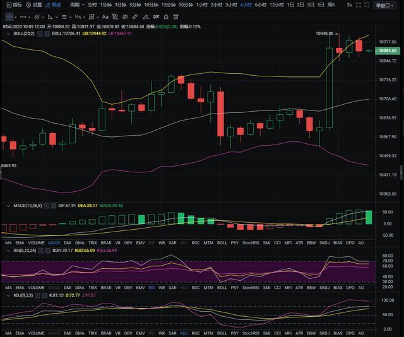Image resolution: width=404 pixels, height=337 pixels.
Task: Expand the 周期 period dropdown
Action: point(77,5)
